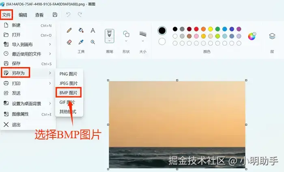The image size is (284, 172).
Task: Choose 打开 from the File menu
Action: coord(28,35)
